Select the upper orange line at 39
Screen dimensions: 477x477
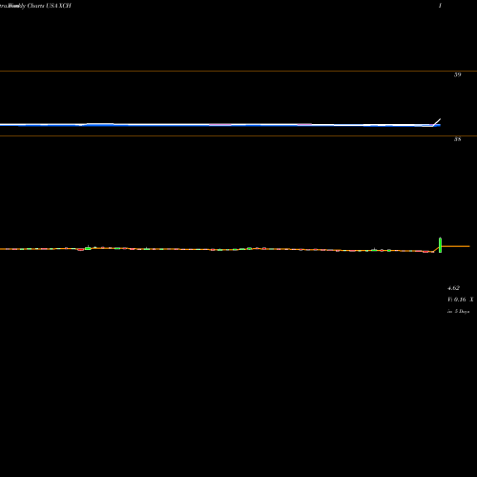tap(238, 71)
